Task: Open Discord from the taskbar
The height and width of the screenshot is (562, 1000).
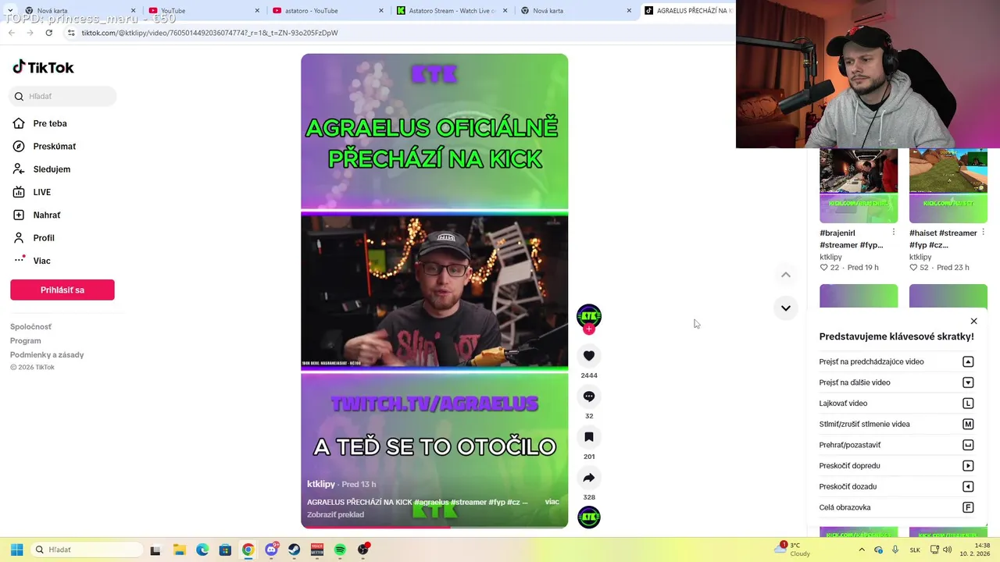Action: click(x=271, y=550)
